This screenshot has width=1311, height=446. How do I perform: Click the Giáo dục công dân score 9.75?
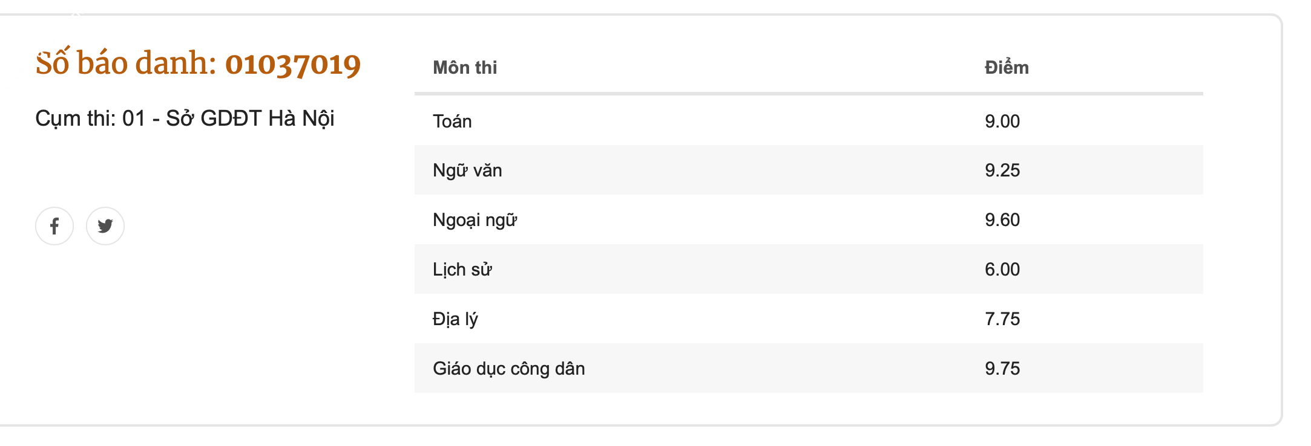pos(1002,368)
